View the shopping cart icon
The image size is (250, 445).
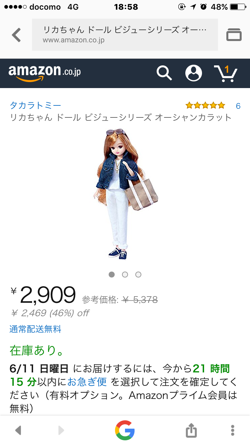click(x=225, y=73)
